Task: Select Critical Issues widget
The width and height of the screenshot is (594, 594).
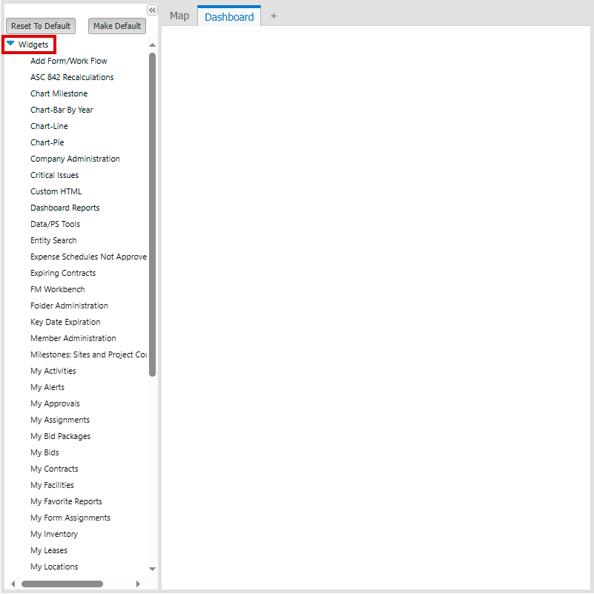Action: click(55, 175)
